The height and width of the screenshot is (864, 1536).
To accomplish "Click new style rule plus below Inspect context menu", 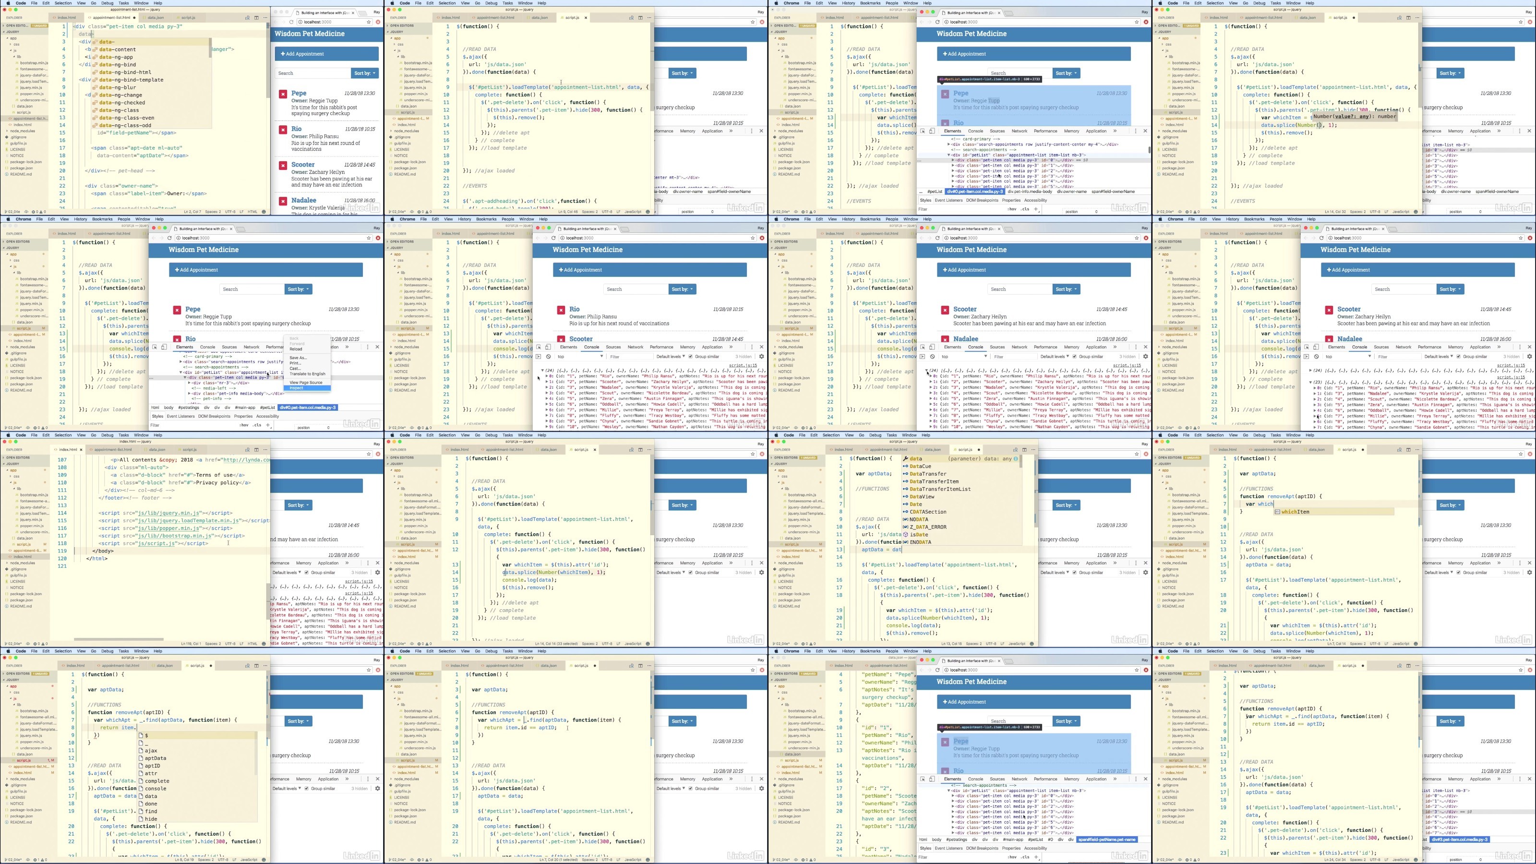I will (x=268, y=425).
